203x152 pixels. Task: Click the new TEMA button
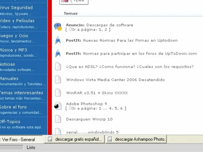pyautogui.click(x=74, y=2)
